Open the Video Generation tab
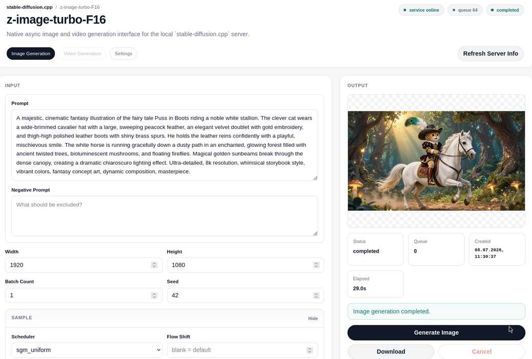This screenshot has width=532, height=359. (83, 54)
